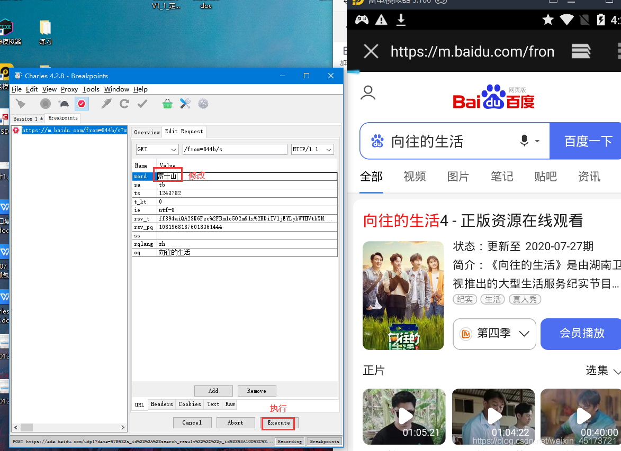Toggle the breakpoints shield icon in the toolbar
Screen dimensions: 621x451
(x=81, y=104)
